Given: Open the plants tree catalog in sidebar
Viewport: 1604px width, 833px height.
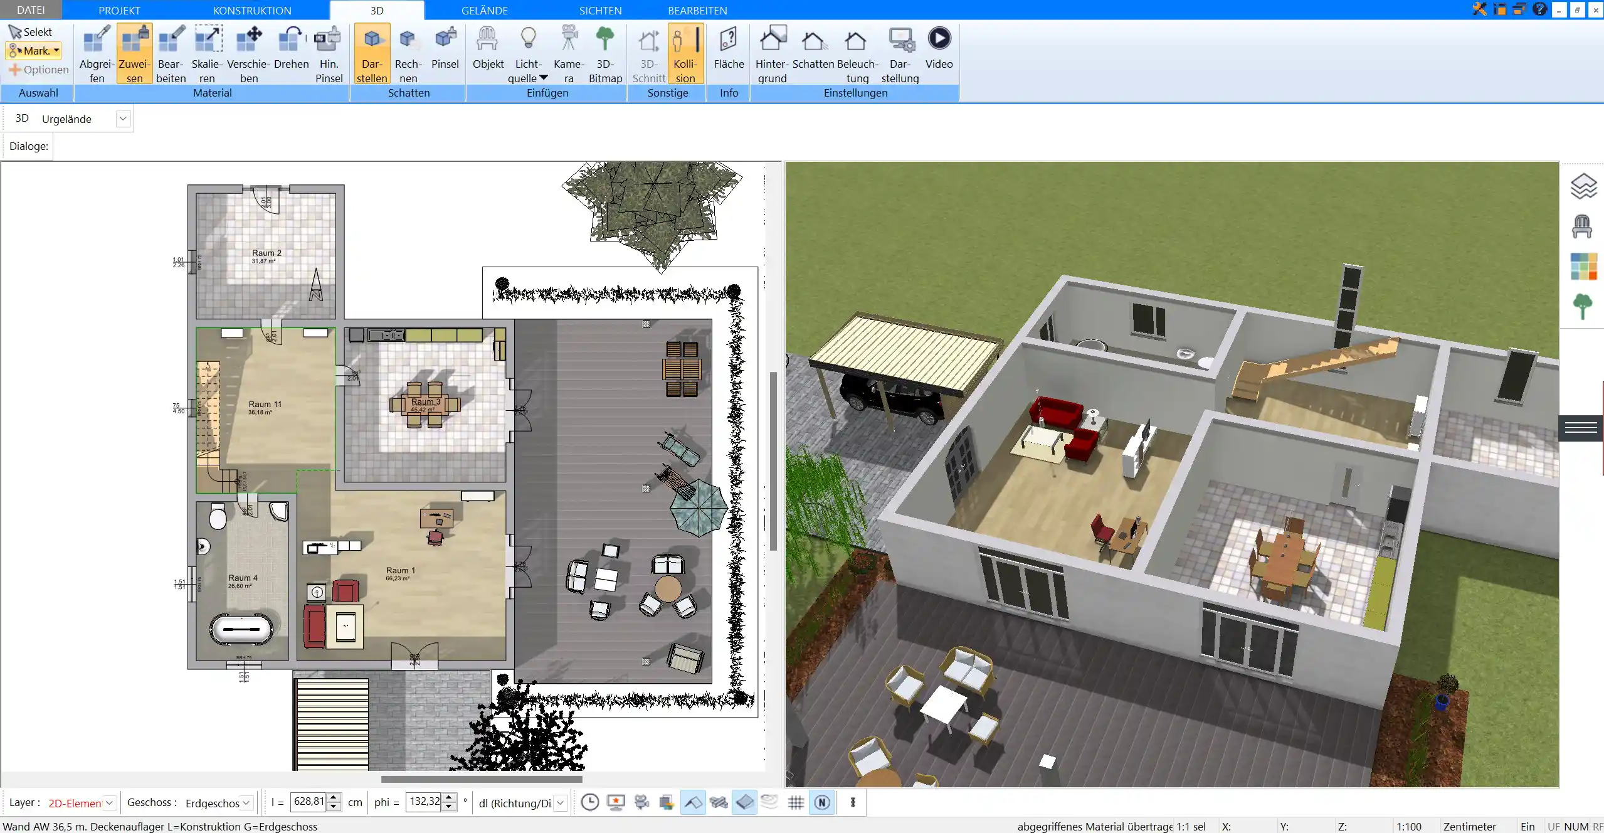Looking at the screenshot, I should pyautogui.click(x=1582, y=307).
